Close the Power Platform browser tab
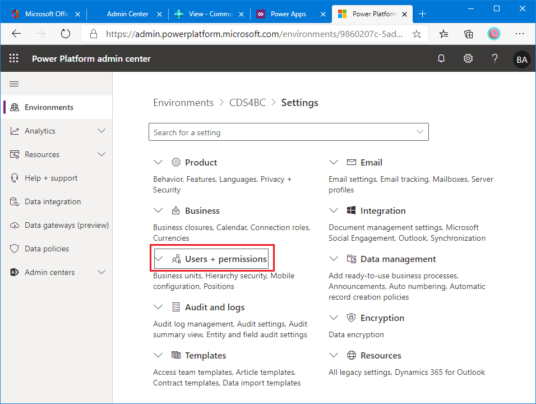Screen dimensions: 536x404 [404, 15]
